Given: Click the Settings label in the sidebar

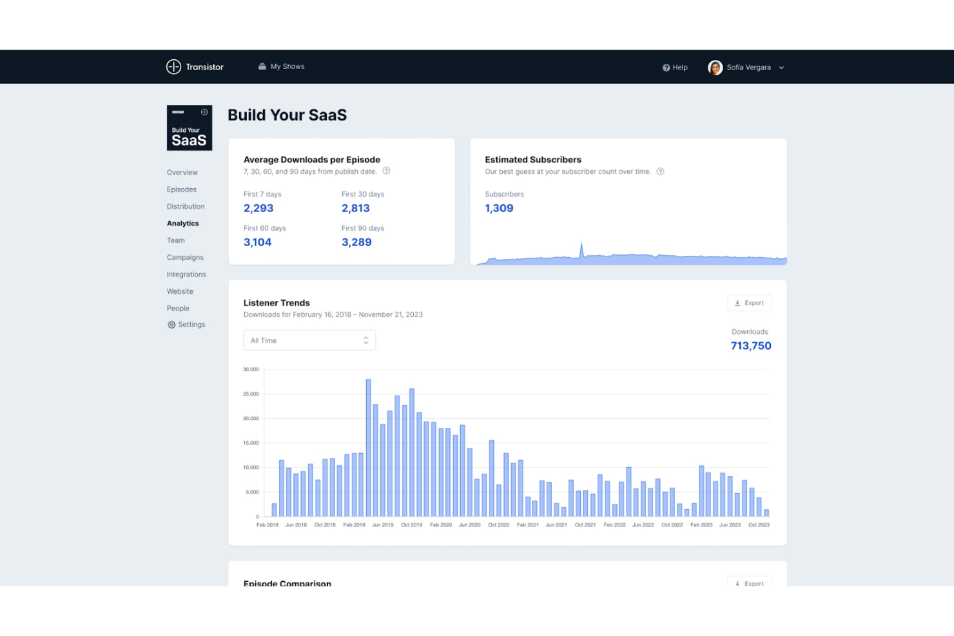Looking at the screenshot, I should point(191,325).
